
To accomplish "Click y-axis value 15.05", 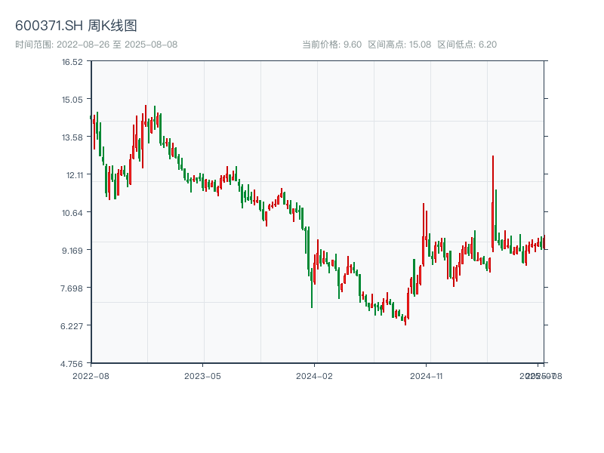I will (x=72, y=100).
